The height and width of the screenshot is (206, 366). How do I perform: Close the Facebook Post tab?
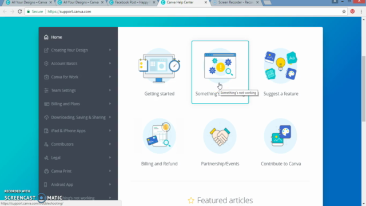point(154,2)
